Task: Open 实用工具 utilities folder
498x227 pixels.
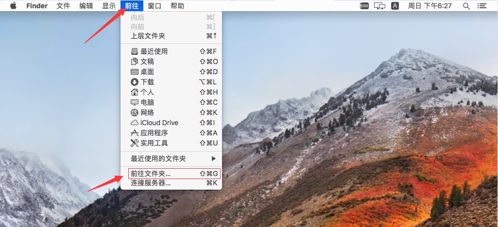Action: 154,143
